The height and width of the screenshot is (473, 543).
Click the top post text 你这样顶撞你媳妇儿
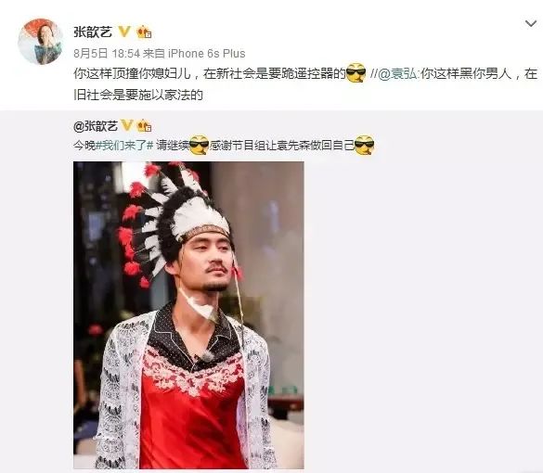pyautogui.click(x=132, y=73)
